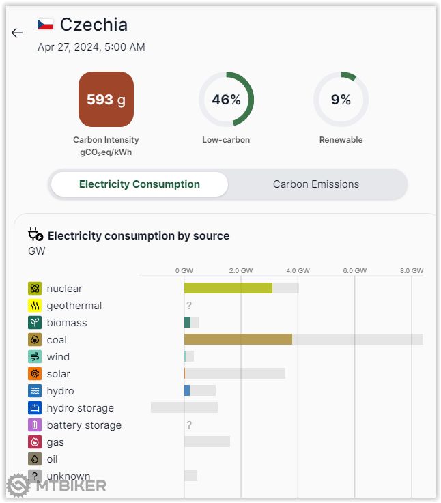441x503 pixels.
Task: Click the 46% low-carbon gauge
Action: click(226, 100)
